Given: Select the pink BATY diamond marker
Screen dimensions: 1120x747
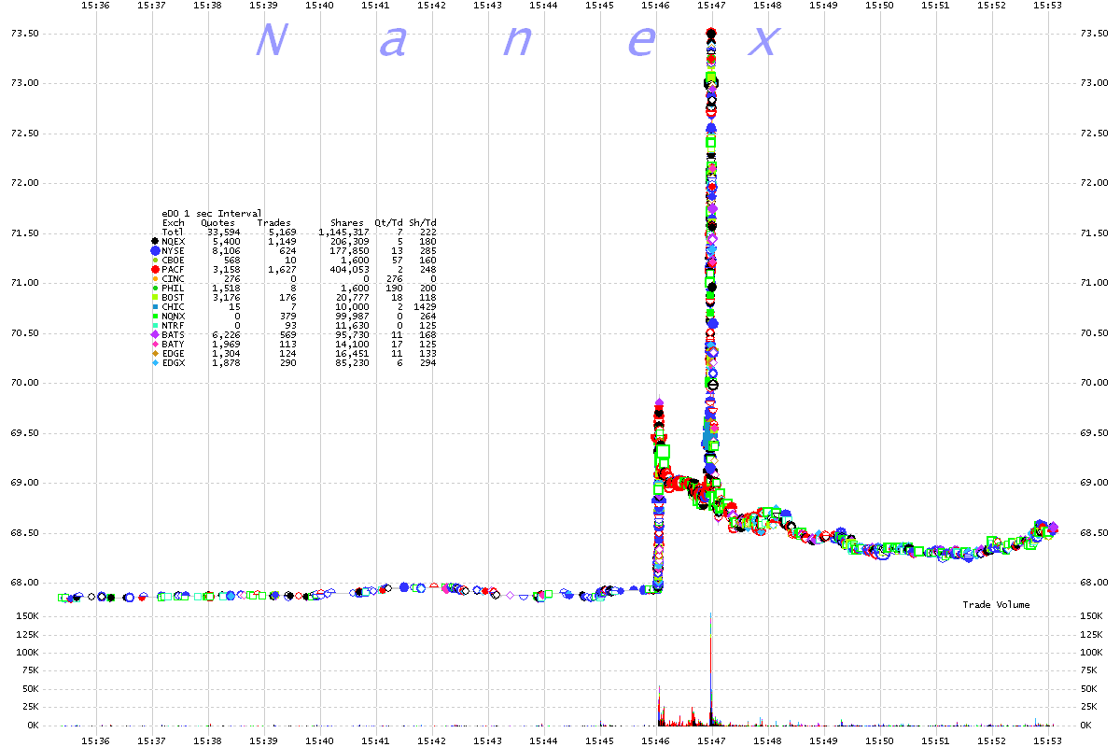Looking at the screenshot, I should pyautogui.click(x=155, y=344).
